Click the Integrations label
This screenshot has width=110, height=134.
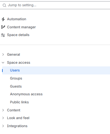pos(17,126)
